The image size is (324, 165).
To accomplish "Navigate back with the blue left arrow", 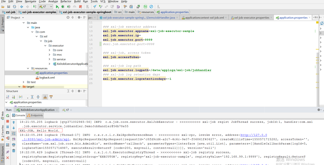I will click(x=22, y=7).
